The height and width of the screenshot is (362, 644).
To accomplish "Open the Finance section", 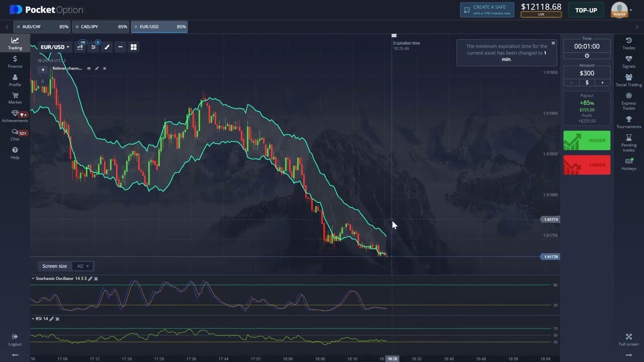I will pos(15,62).
